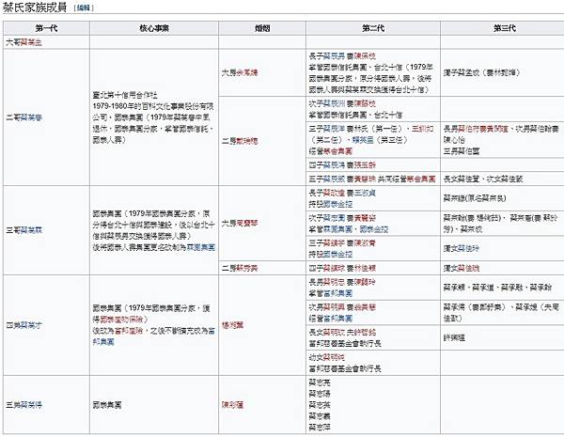564x437 pixels.
Task: Click third-generation cell in 蔡明忠's row
Action: (502, 288)
